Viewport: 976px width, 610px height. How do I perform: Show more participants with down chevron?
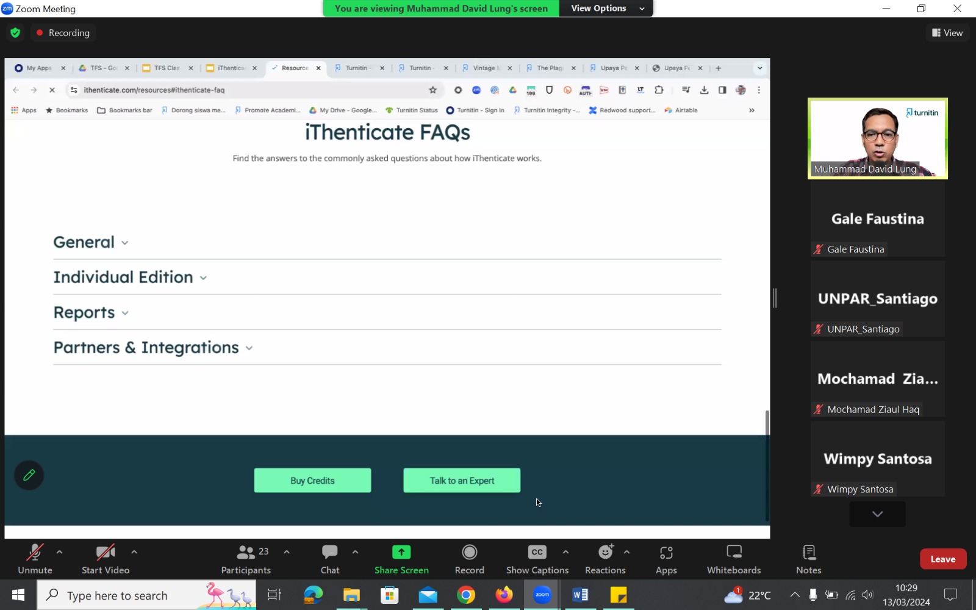point(877,514)
